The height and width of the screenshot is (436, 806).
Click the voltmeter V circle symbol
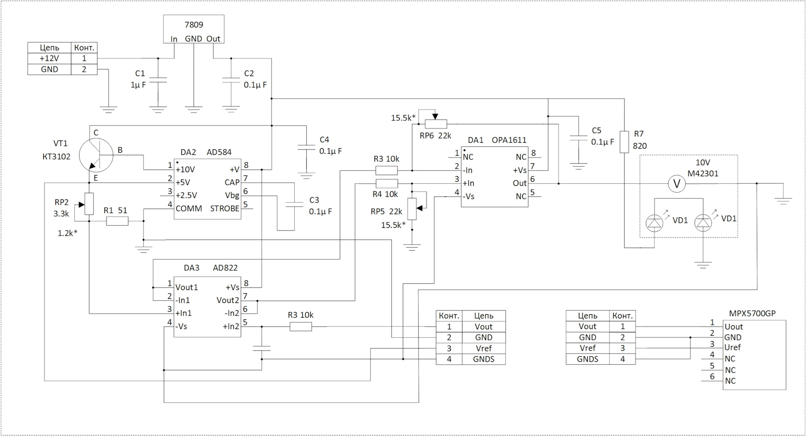[x=677, y=183]
